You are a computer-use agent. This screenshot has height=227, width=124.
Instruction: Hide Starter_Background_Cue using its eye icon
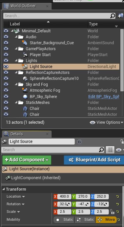click(x=6, y=43)
